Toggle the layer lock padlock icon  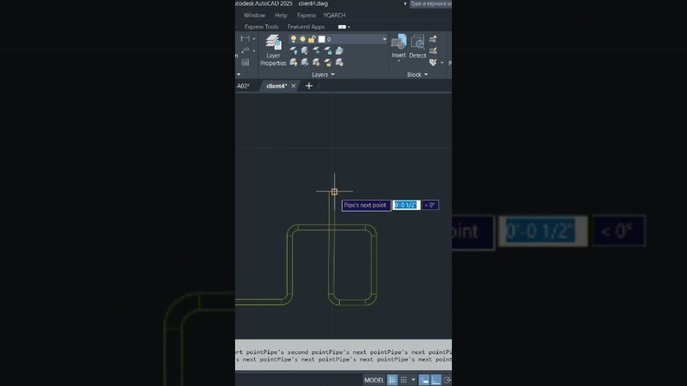311,39
